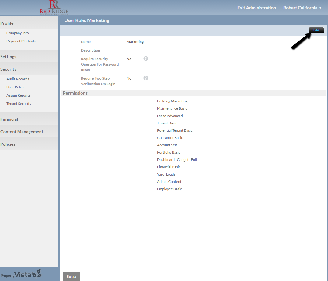Viewport: 328px width, 281px height.
Task: Click help icon for Two Step Verification
Action: click(x=146, y=78)
